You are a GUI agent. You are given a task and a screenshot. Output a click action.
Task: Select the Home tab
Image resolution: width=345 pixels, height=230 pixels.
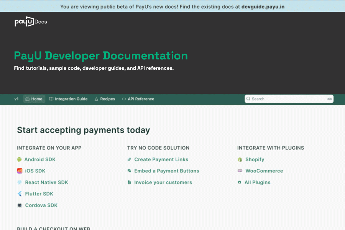[34, 99]
